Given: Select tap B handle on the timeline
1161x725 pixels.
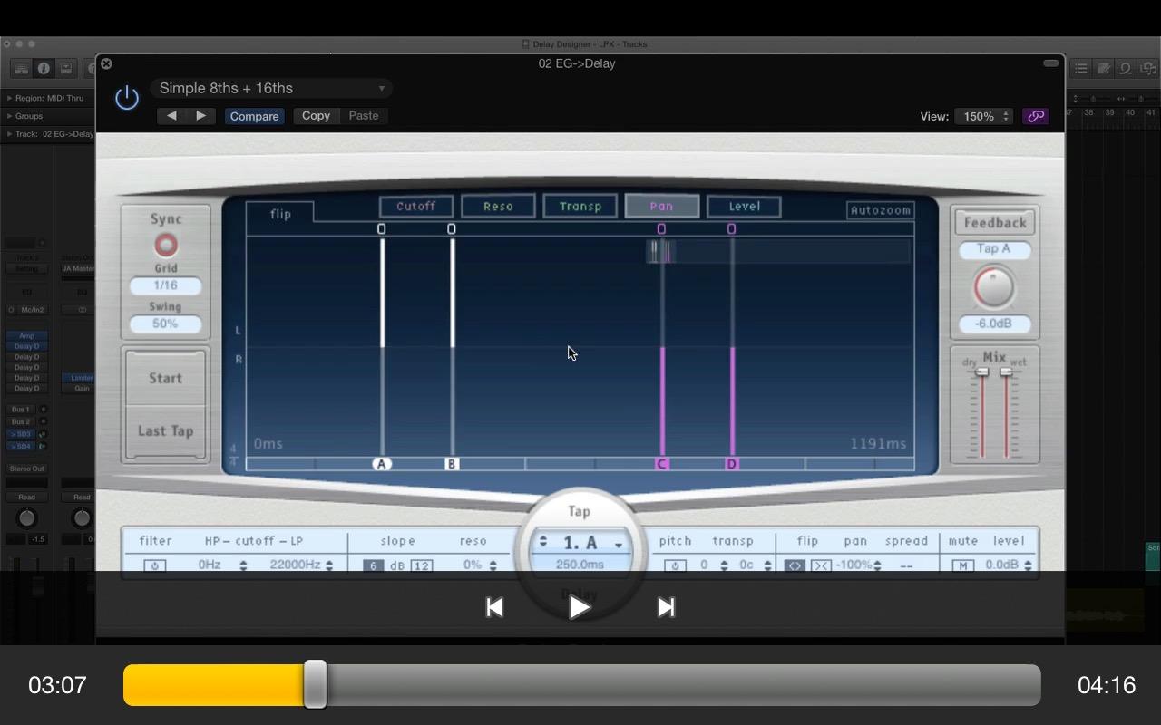Looking at the screenshot, I should point(452,464).
